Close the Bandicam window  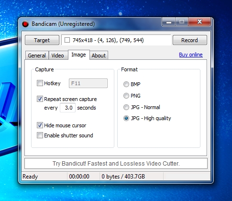[199, 22]
